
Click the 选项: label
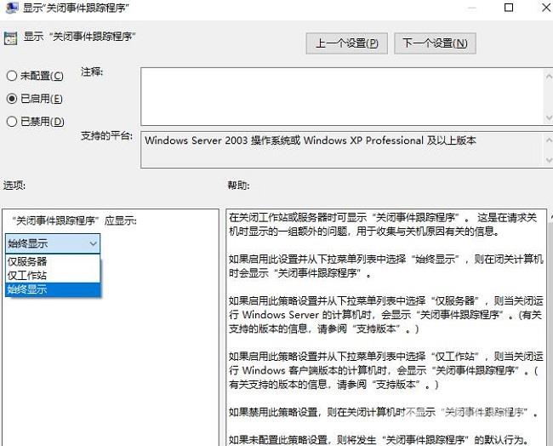14,186
